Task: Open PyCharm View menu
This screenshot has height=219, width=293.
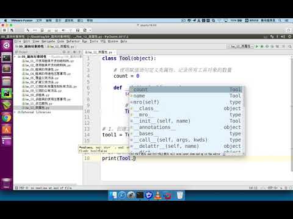Action: point(36,41)
